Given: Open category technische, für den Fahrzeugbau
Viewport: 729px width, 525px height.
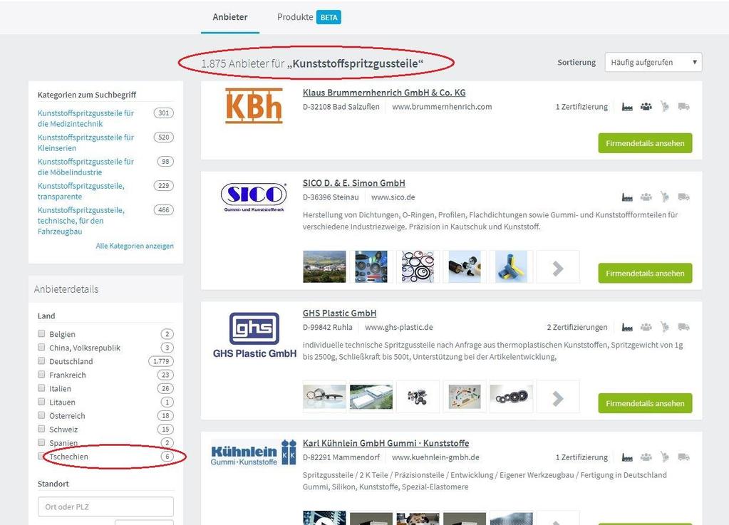Looking at the screenshot, I should coord(81,221).
